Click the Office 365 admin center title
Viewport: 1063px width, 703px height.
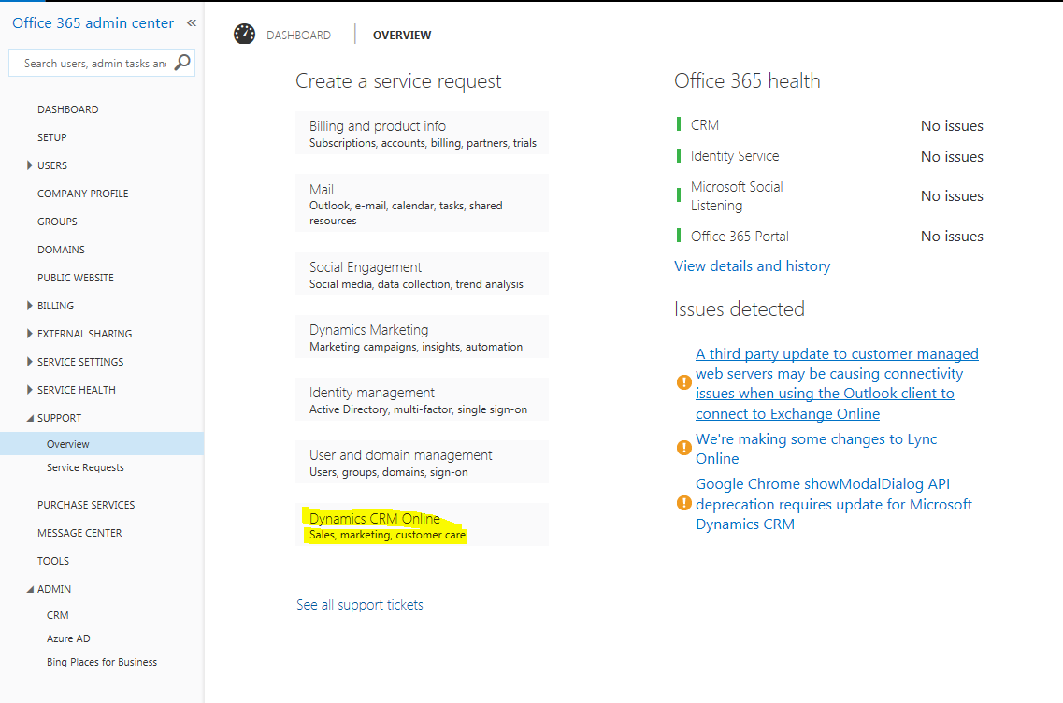pyautogui.click(x=93, y=23)
